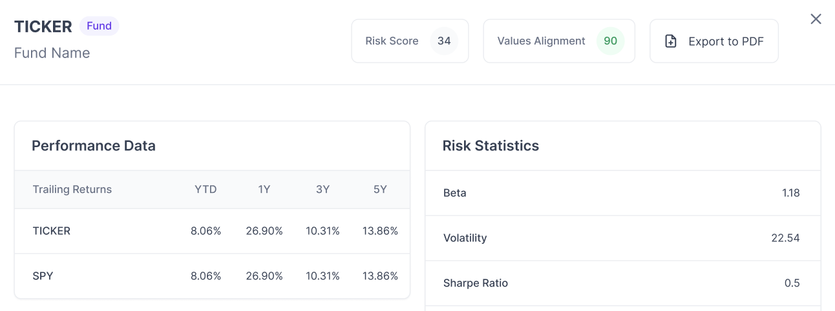Click the 5Y column header
This screenshot has height=311, width=835.
coord(380,189)
